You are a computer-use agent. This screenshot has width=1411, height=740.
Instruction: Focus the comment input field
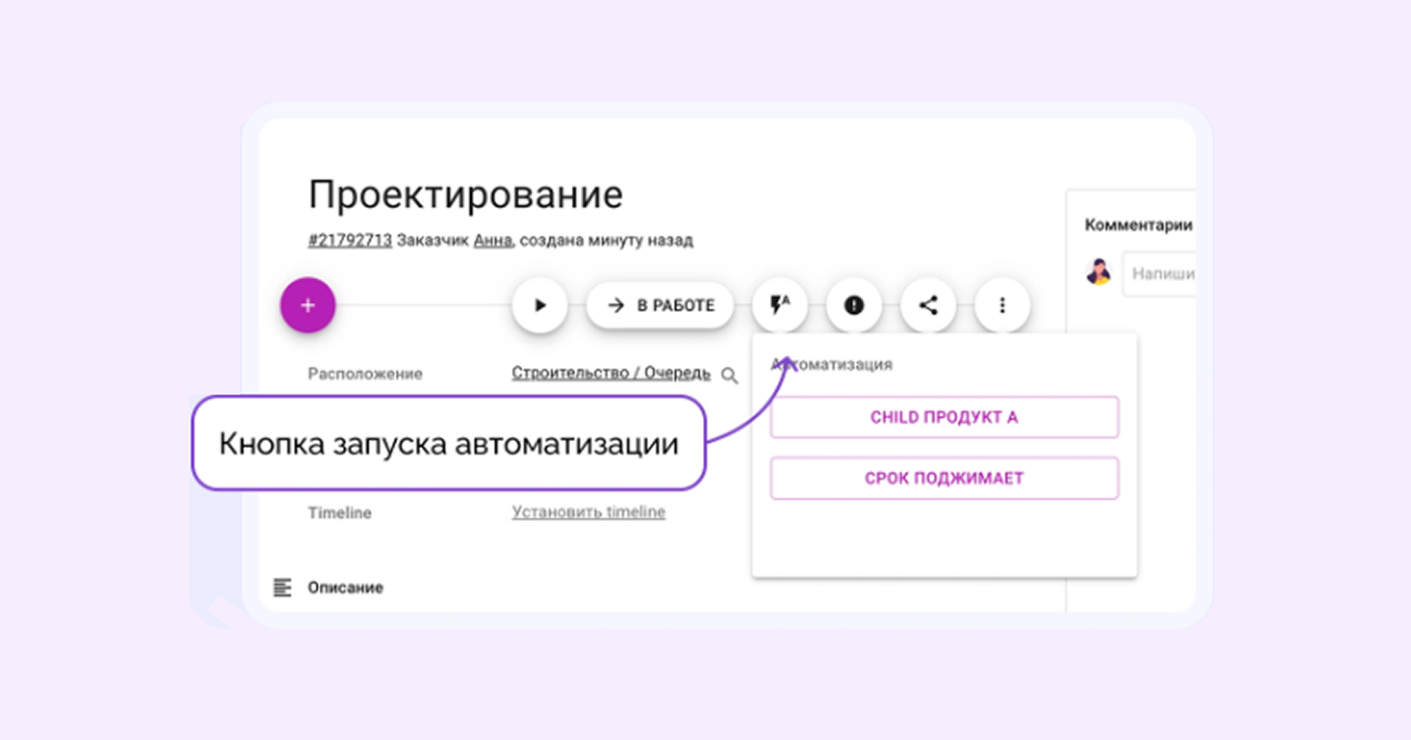[x=1161, y=274]
